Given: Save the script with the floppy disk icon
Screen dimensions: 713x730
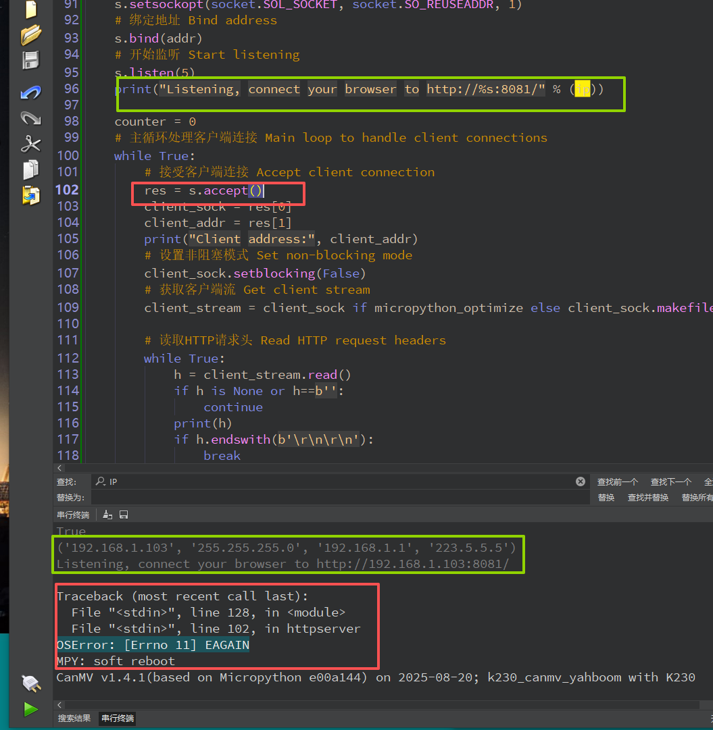Looking at the screenshot, I should tap(31, 61).
